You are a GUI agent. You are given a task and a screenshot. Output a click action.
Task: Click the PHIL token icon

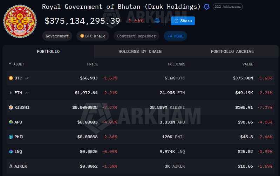tap(11, 137)
